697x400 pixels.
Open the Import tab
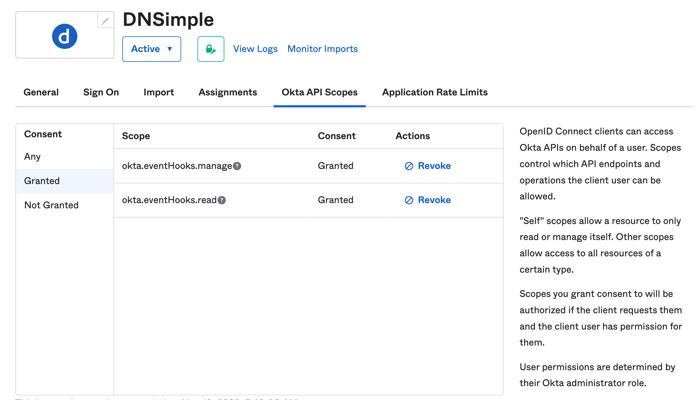point(159,92)
